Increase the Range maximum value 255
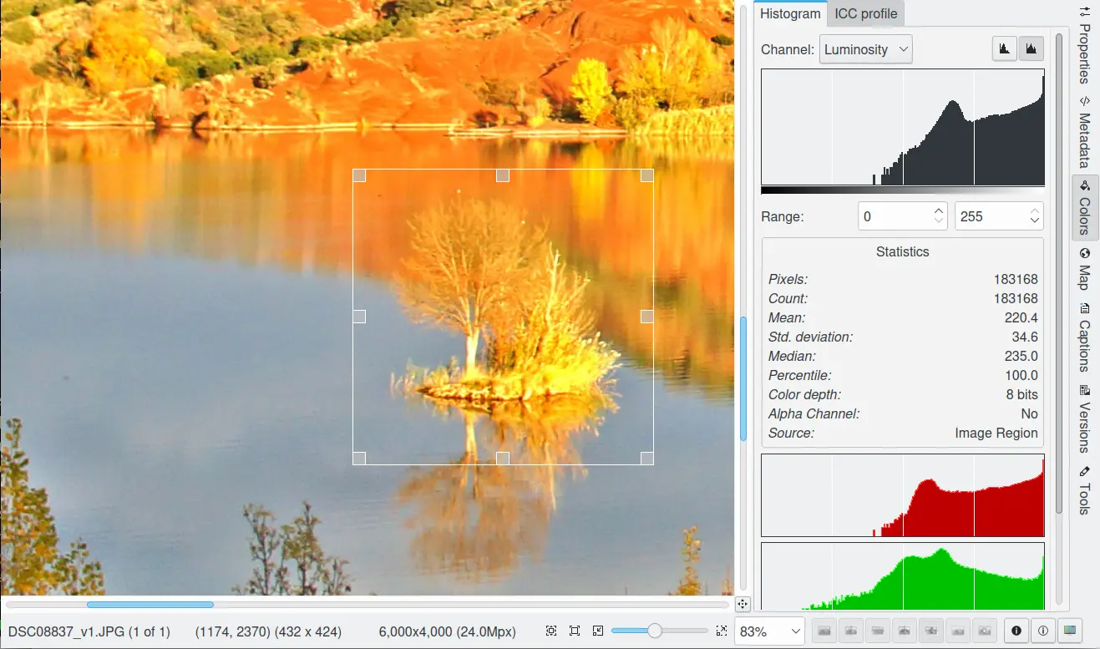1100x649 pixels. 1036,211
